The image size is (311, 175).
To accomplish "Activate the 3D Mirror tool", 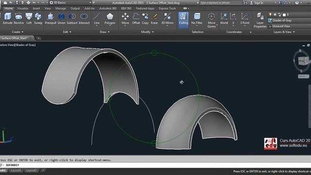I will (x=167, y=19).
